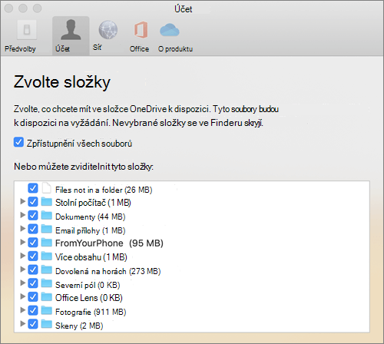Expand the Severní pól folder triangle
Image resolution: width=384 pixels, height=344 pixels.
[x=22, y=283]
